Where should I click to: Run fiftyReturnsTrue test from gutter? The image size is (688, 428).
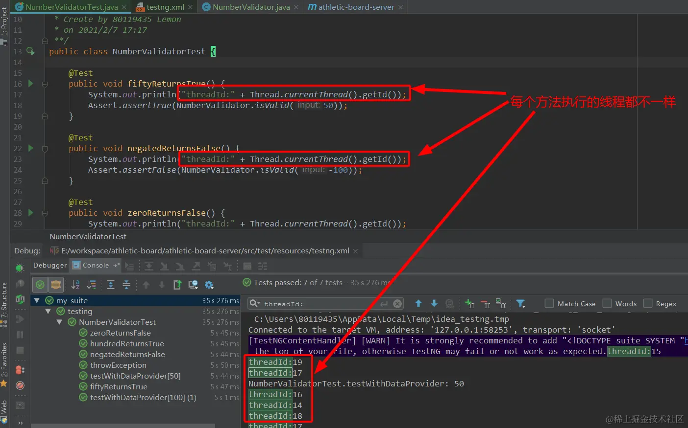(31, 84)
